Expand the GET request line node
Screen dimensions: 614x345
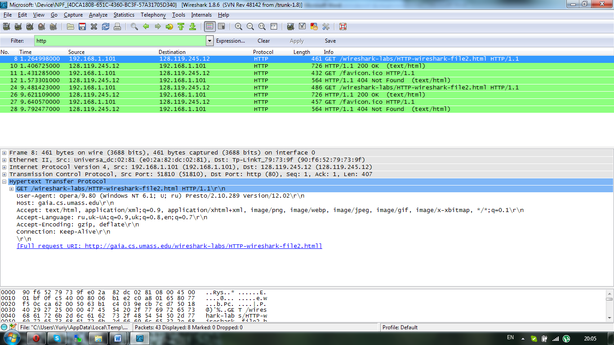(x=11, y=189)
